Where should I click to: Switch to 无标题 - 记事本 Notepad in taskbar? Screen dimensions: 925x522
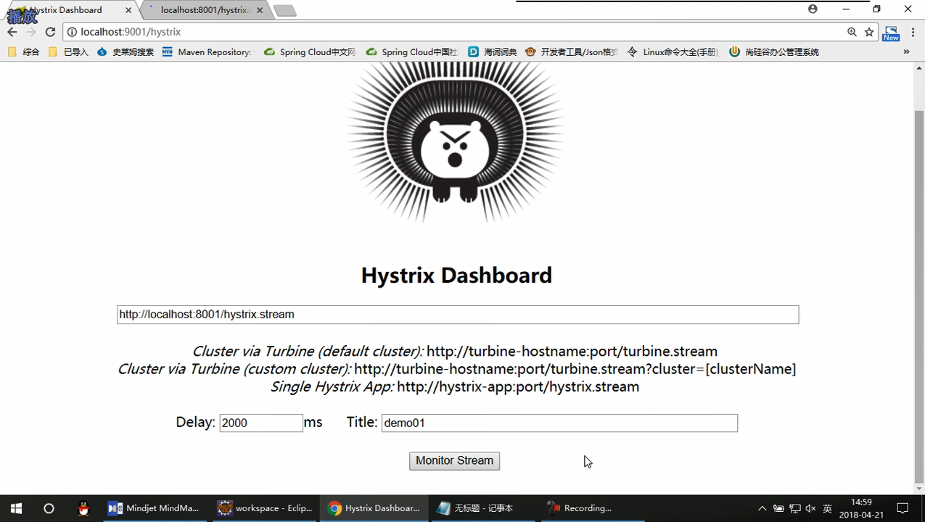[483, 508]
